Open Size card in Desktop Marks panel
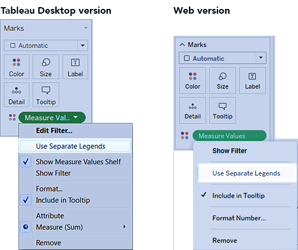This screenshot has height=250, width=298. [x=46, y=67]
